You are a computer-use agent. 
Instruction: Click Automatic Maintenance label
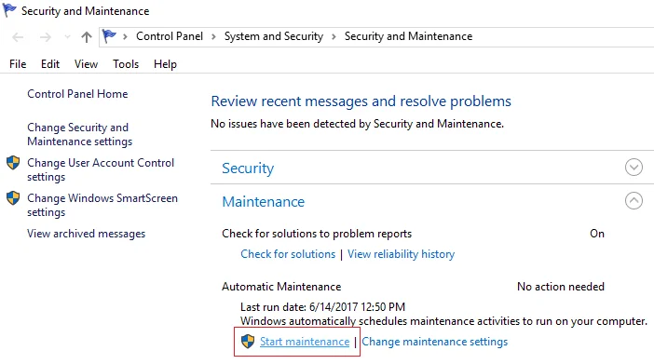[x=281, y=287]
